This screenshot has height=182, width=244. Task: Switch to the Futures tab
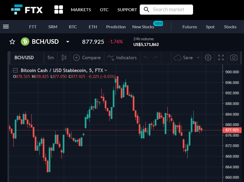[x=190, y=27]
